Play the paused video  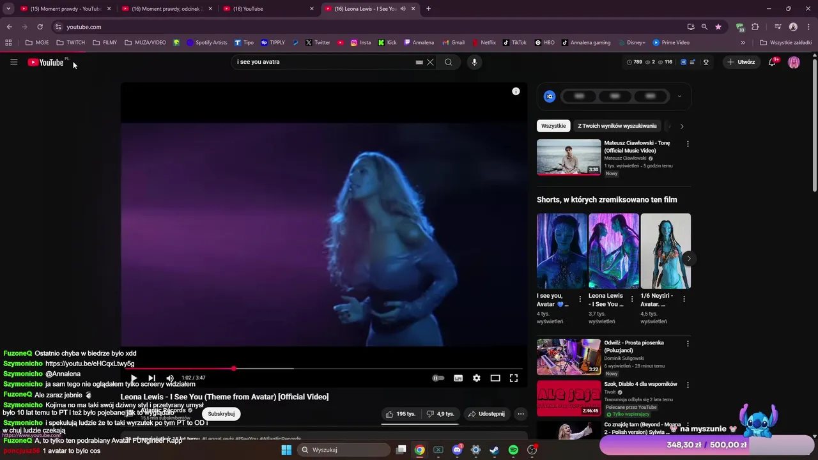(x=134, y=378)
